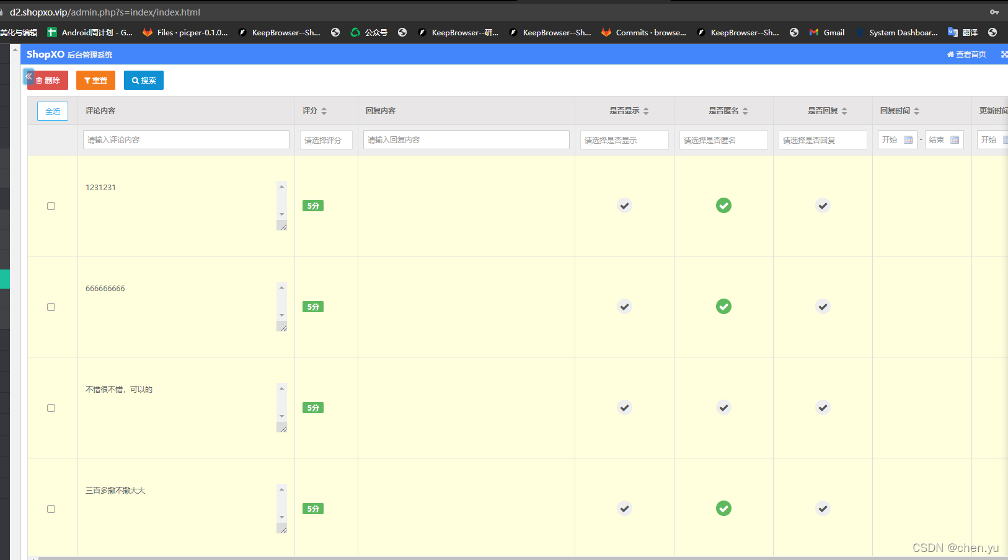The width and height of the screenshot is (1008, 560).
Task: Toggle 是否显示 for row 三百多撒不撒大大
Action: point(624,509)
